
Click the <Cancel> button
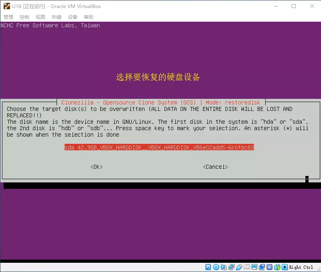pyautogui.click(x=215, y=167)
